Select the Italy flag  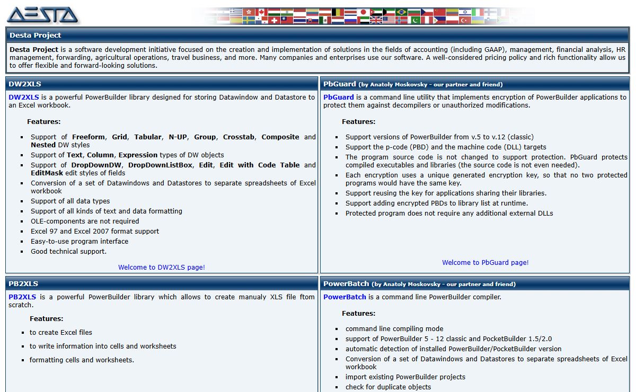point(478,12)
